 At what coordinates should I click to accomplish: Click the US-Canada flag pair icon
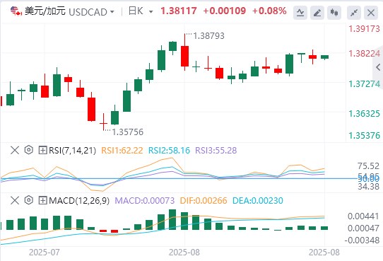16,11
